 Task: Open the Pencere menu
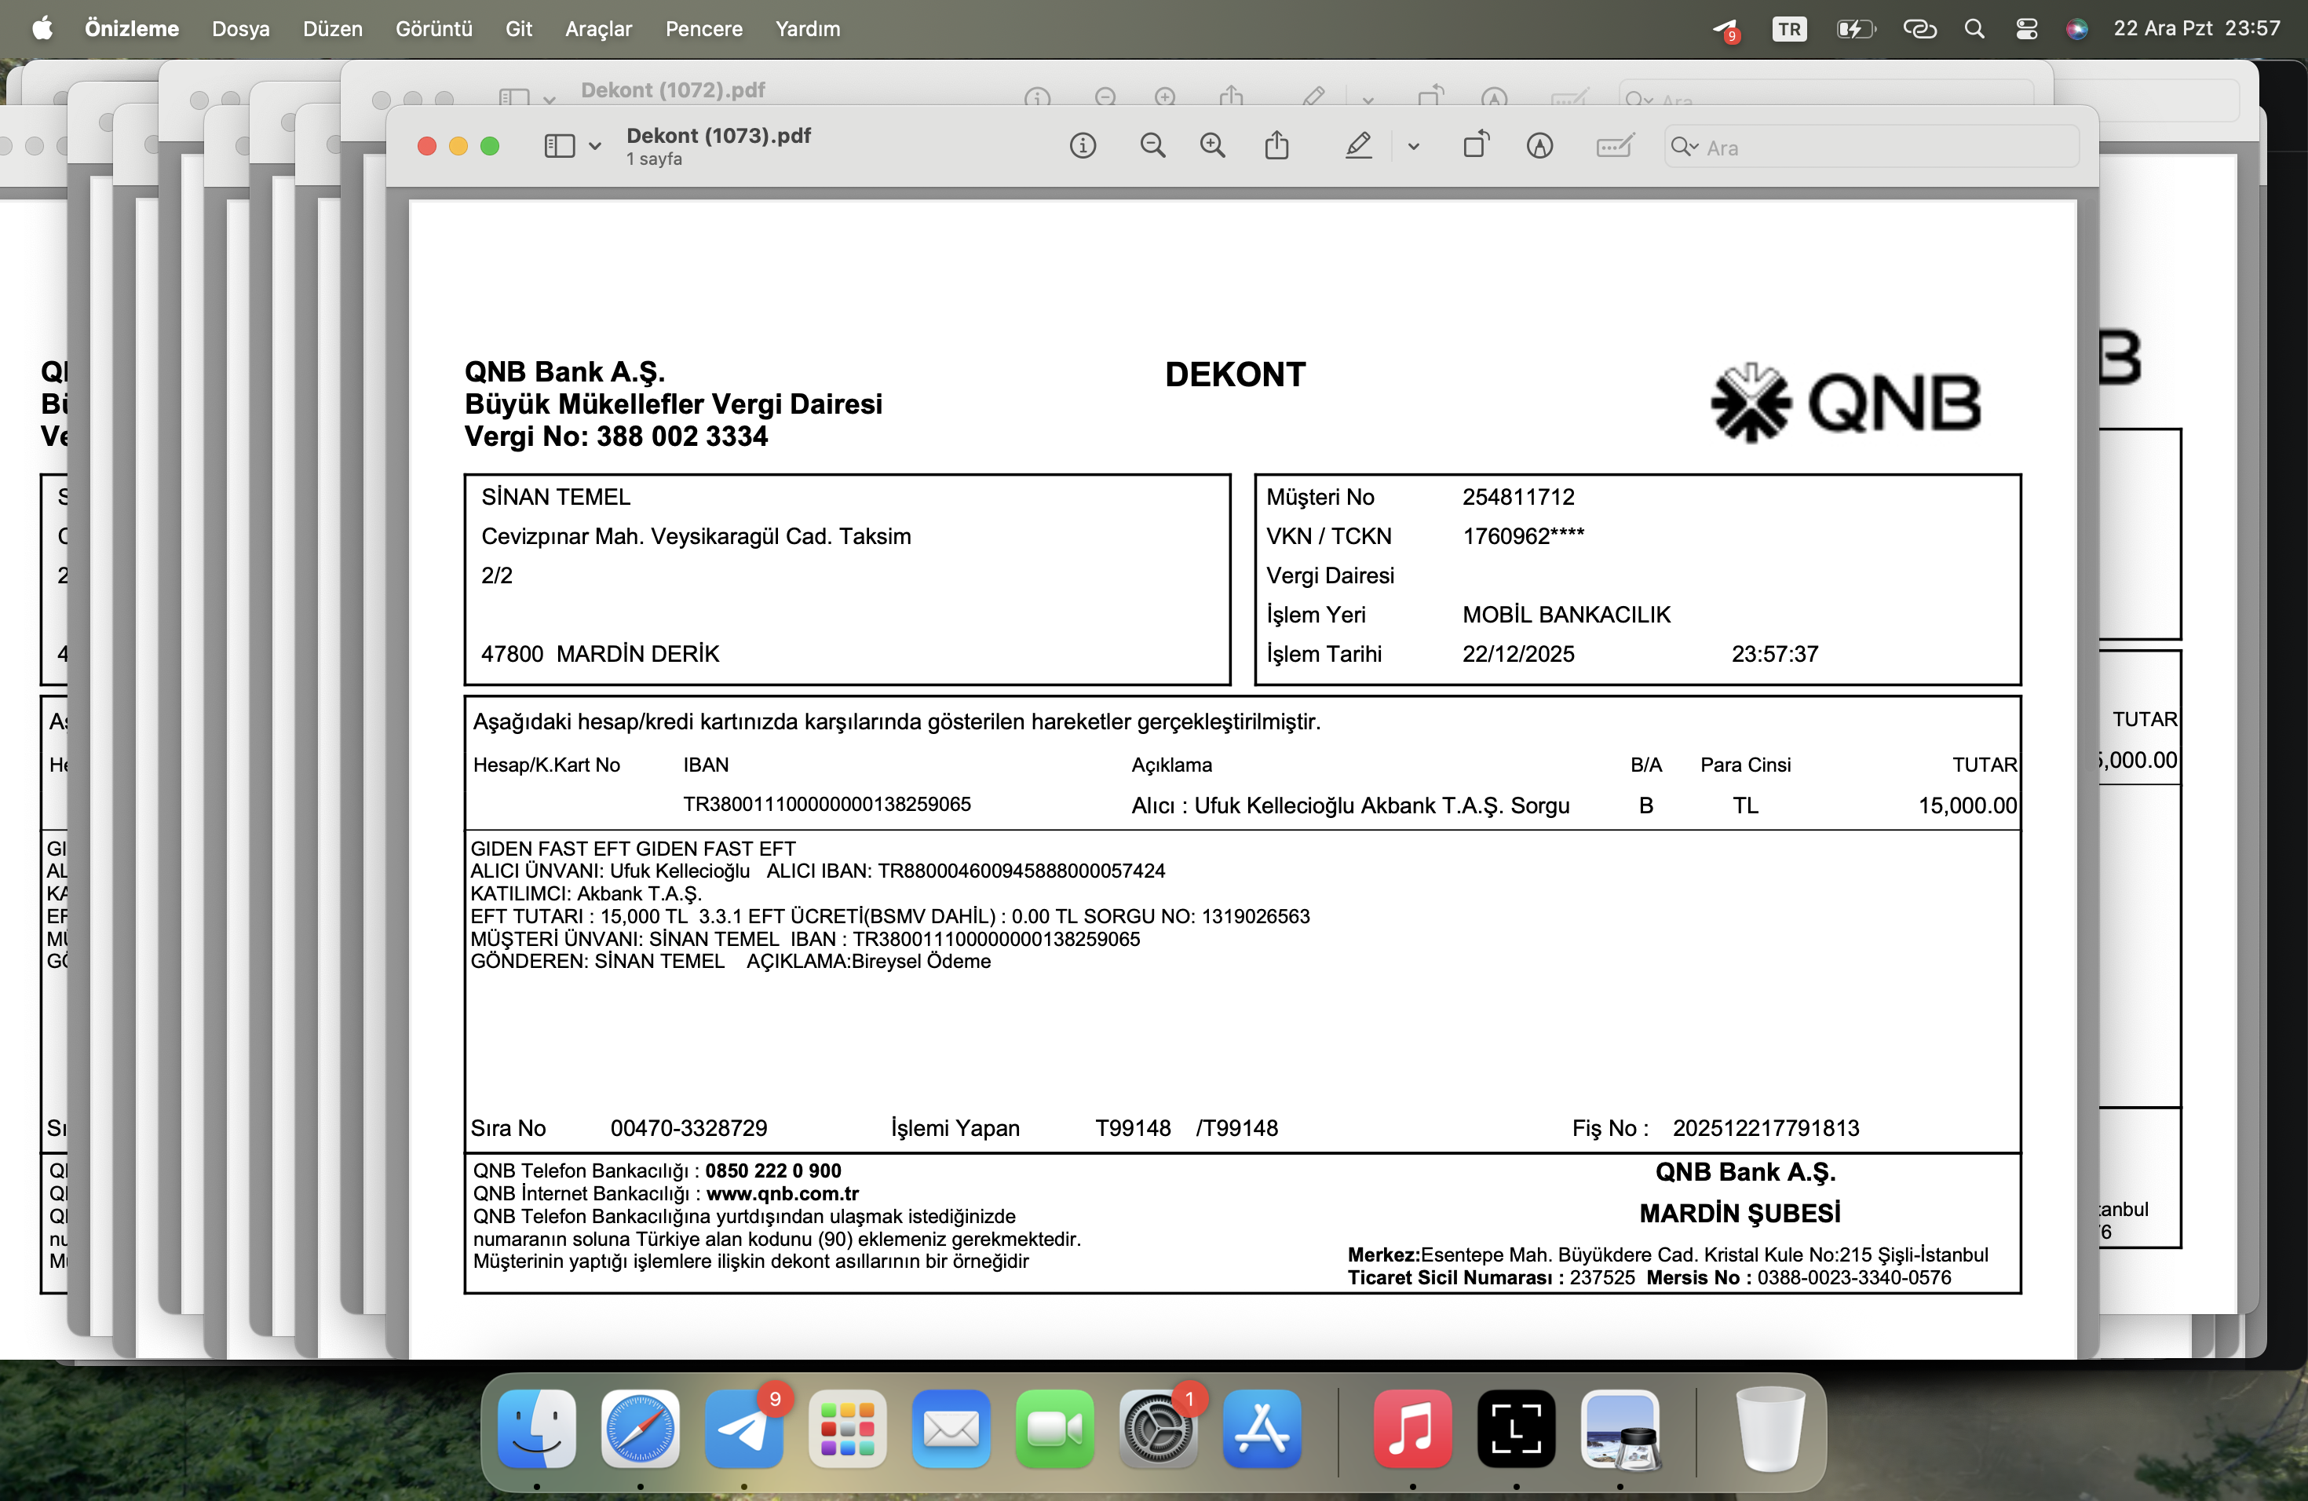click(704, 29)
